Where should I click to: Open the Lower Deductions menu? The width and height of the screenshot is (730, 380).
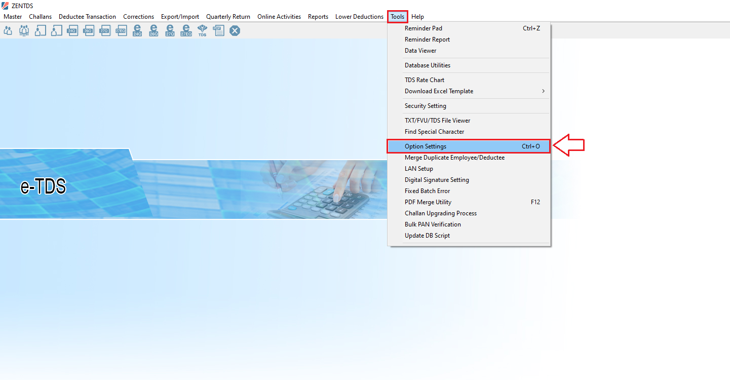pyautogui.click(x=359, y=17)
